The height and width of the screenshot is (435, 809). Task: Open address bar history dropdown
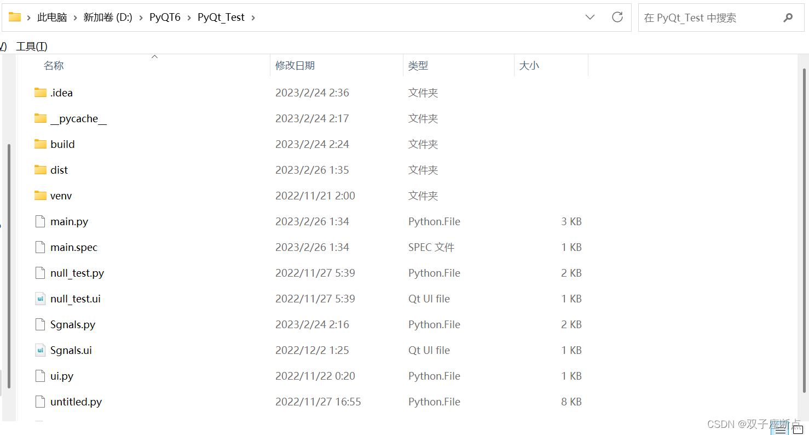click(x=590, y=17)
